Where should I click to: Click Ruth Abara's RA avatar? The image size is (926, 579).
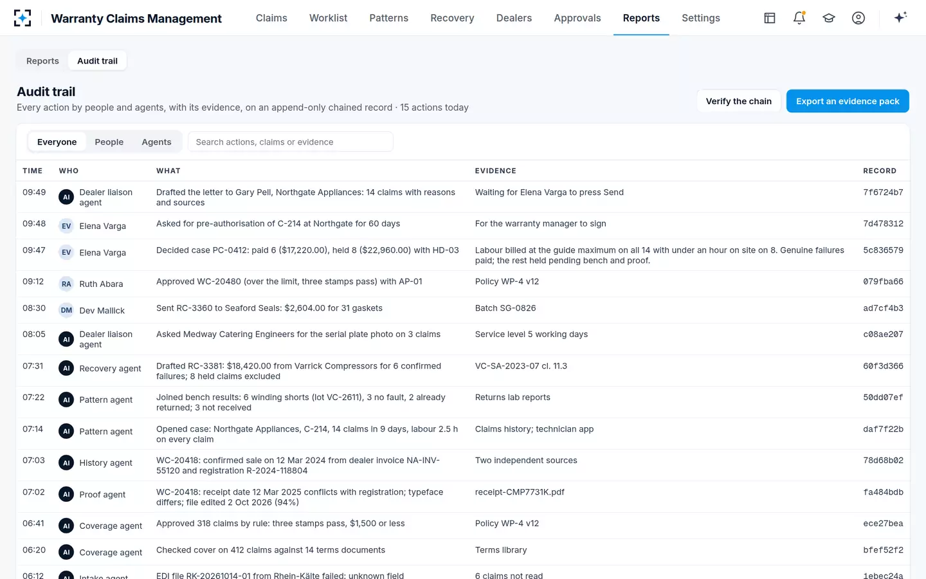click(66, 284)
